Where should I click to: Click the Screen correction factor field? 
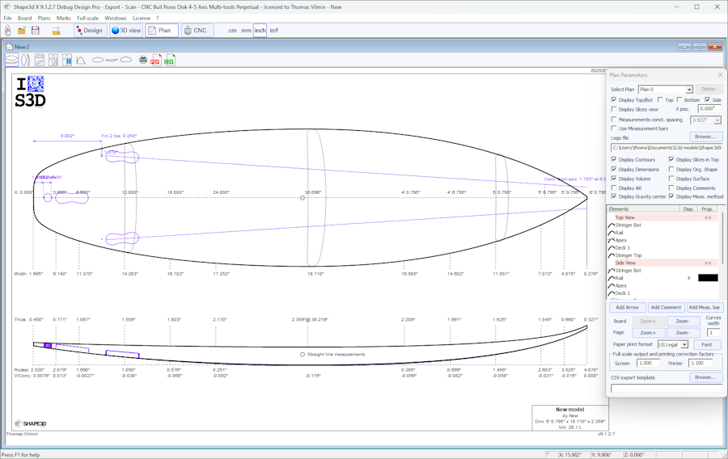coord(648,363)
